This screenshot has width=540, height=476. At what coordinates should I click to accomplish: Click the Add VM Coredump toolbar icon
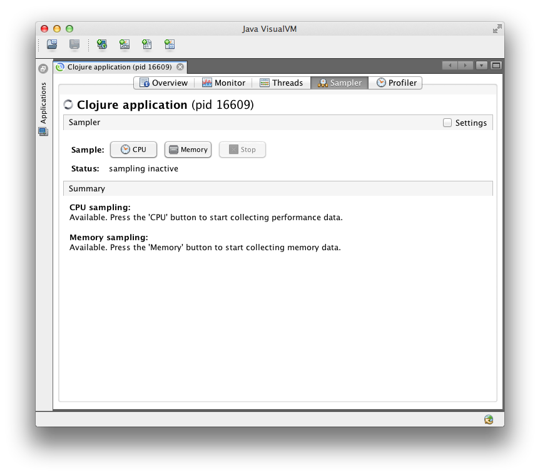point(146,44)
